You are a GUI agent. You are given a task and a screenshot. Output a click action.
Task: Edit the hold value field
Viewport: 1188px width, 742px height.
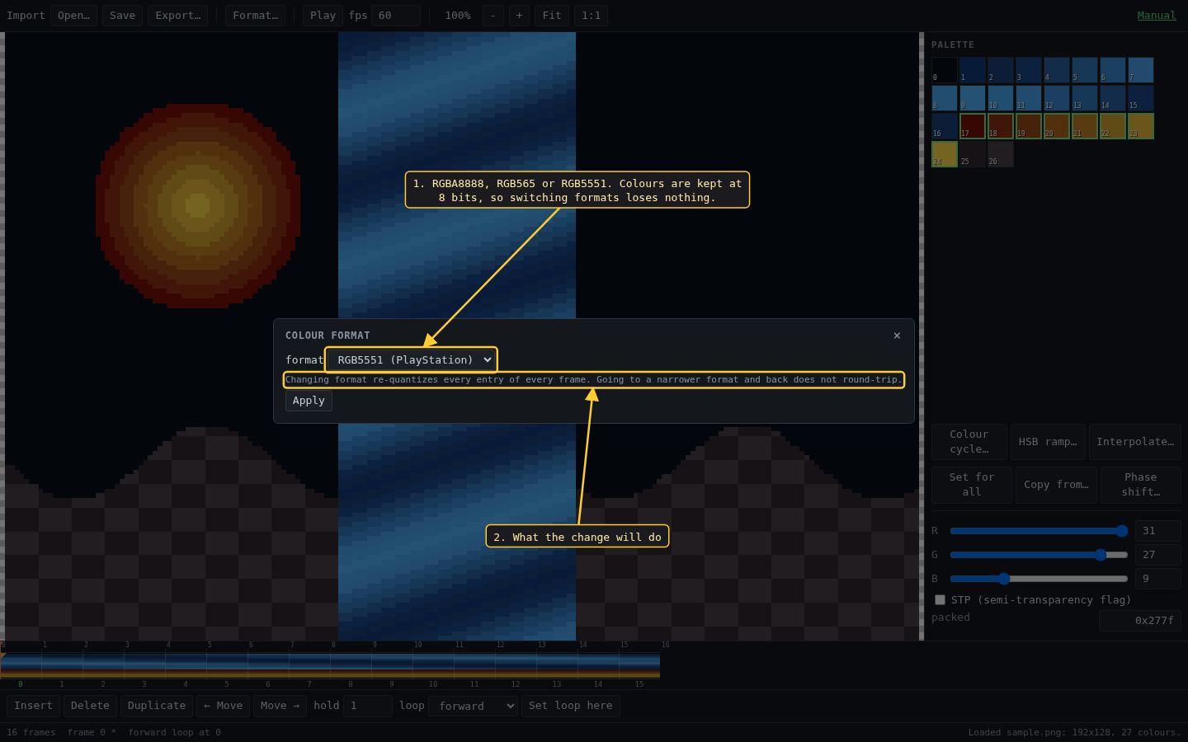368,706
